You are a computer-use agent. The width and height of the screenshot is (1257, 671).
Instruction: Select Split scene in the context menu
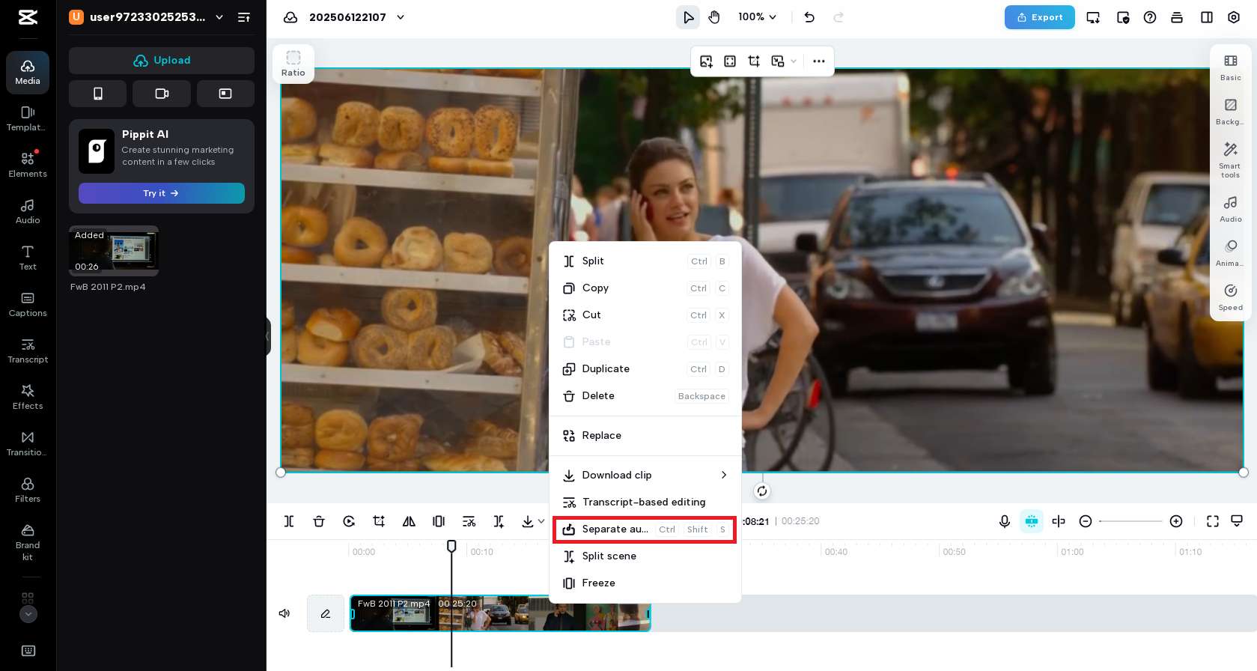tap(645, 556)
